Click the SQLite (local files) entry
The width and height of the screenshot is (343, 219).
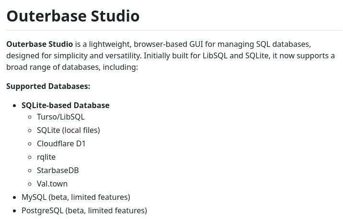[68, 130]
